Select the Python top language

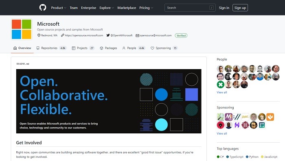pos(252,157)
